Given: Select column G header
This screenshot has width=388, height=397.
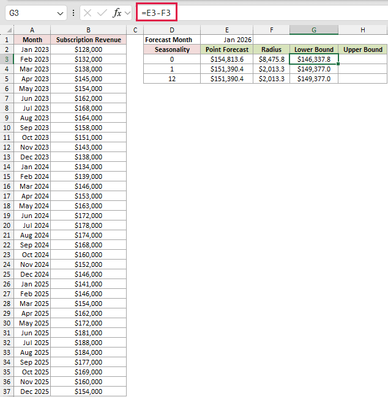Looking at the screenshot, I should [x=314, y=30].
